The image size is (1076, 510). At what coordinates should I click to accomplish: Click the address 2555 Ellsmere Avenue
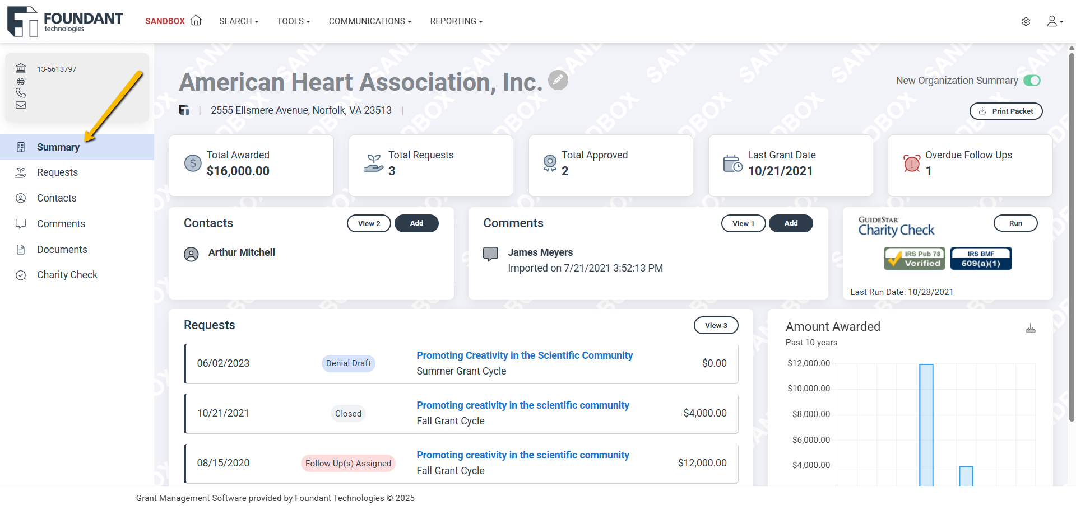tap(301, 110)
